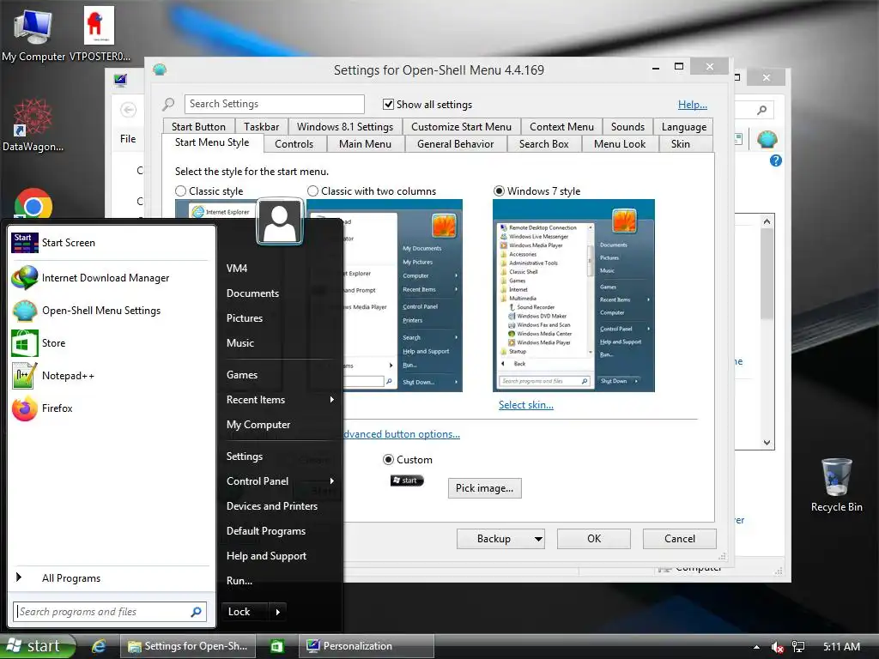Click scroll up arrow in Personalization window
879x659 pixels.
(767, 221)
